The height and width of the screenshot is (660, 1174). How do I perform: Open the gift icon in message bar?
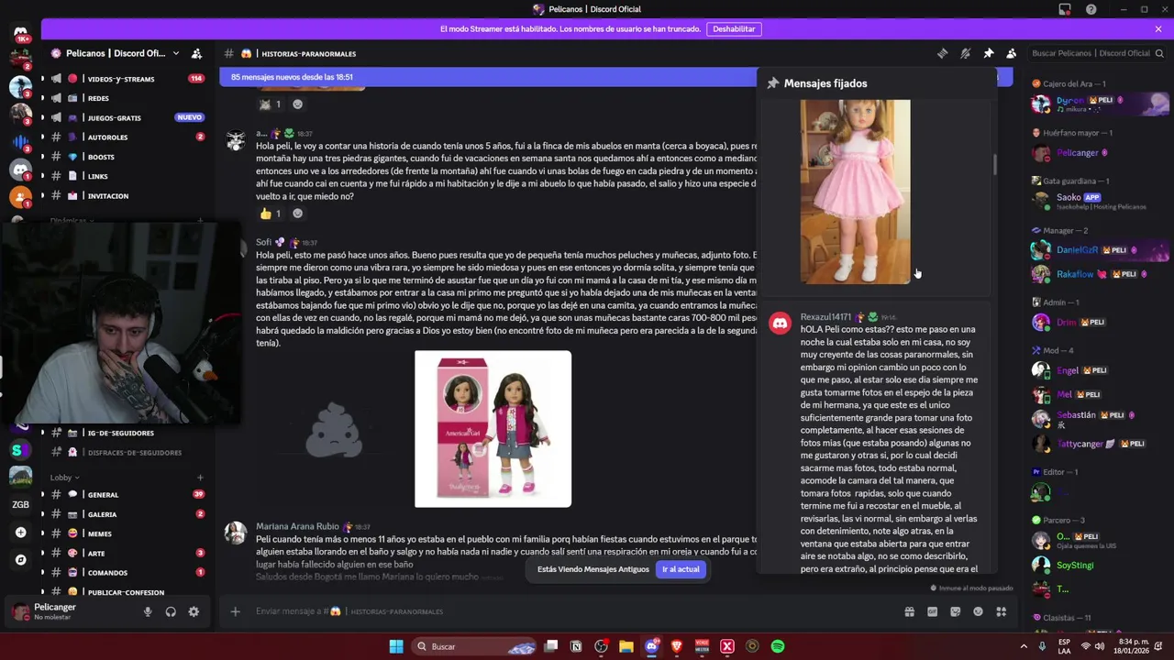tap(909, 611)
